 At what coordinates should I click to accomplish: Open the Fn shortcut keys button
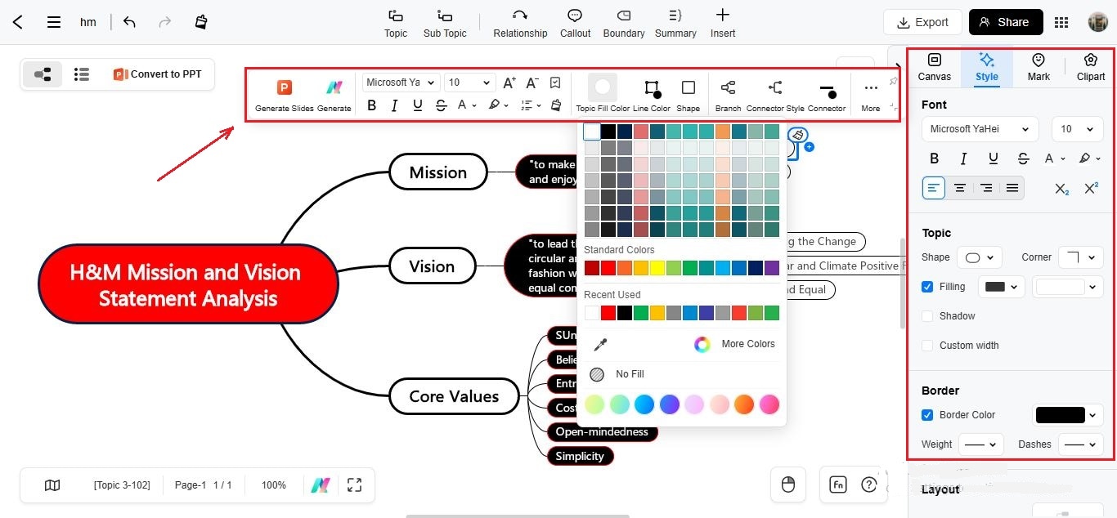838,485
